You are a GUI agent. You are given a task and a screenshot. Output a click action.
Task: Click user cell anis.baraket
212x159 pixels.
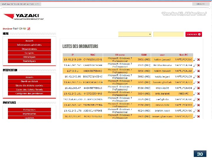point(162,94)
